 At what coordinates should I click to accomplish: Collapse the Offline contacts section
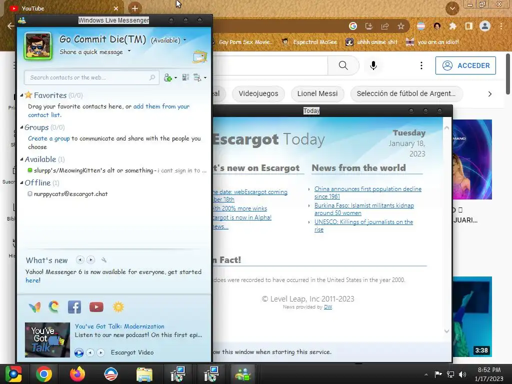click(x=21, y=183)
